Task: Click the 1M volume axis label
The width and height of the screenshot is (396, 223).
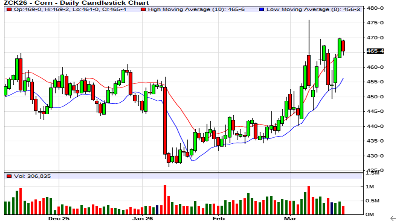Action: 370,187
